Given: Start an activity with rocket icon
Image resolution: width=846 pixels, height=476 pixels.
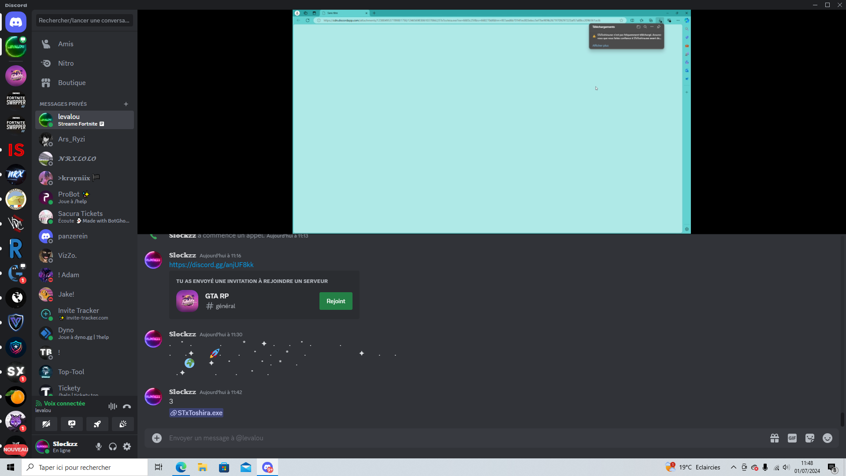Looking at the screenshot, I should 97,424.
